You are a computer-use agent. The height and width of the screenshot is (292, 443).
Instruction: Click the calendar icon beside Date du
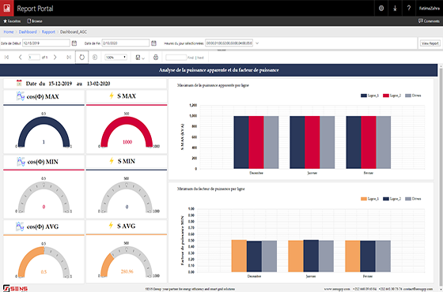tap(19, 83)
